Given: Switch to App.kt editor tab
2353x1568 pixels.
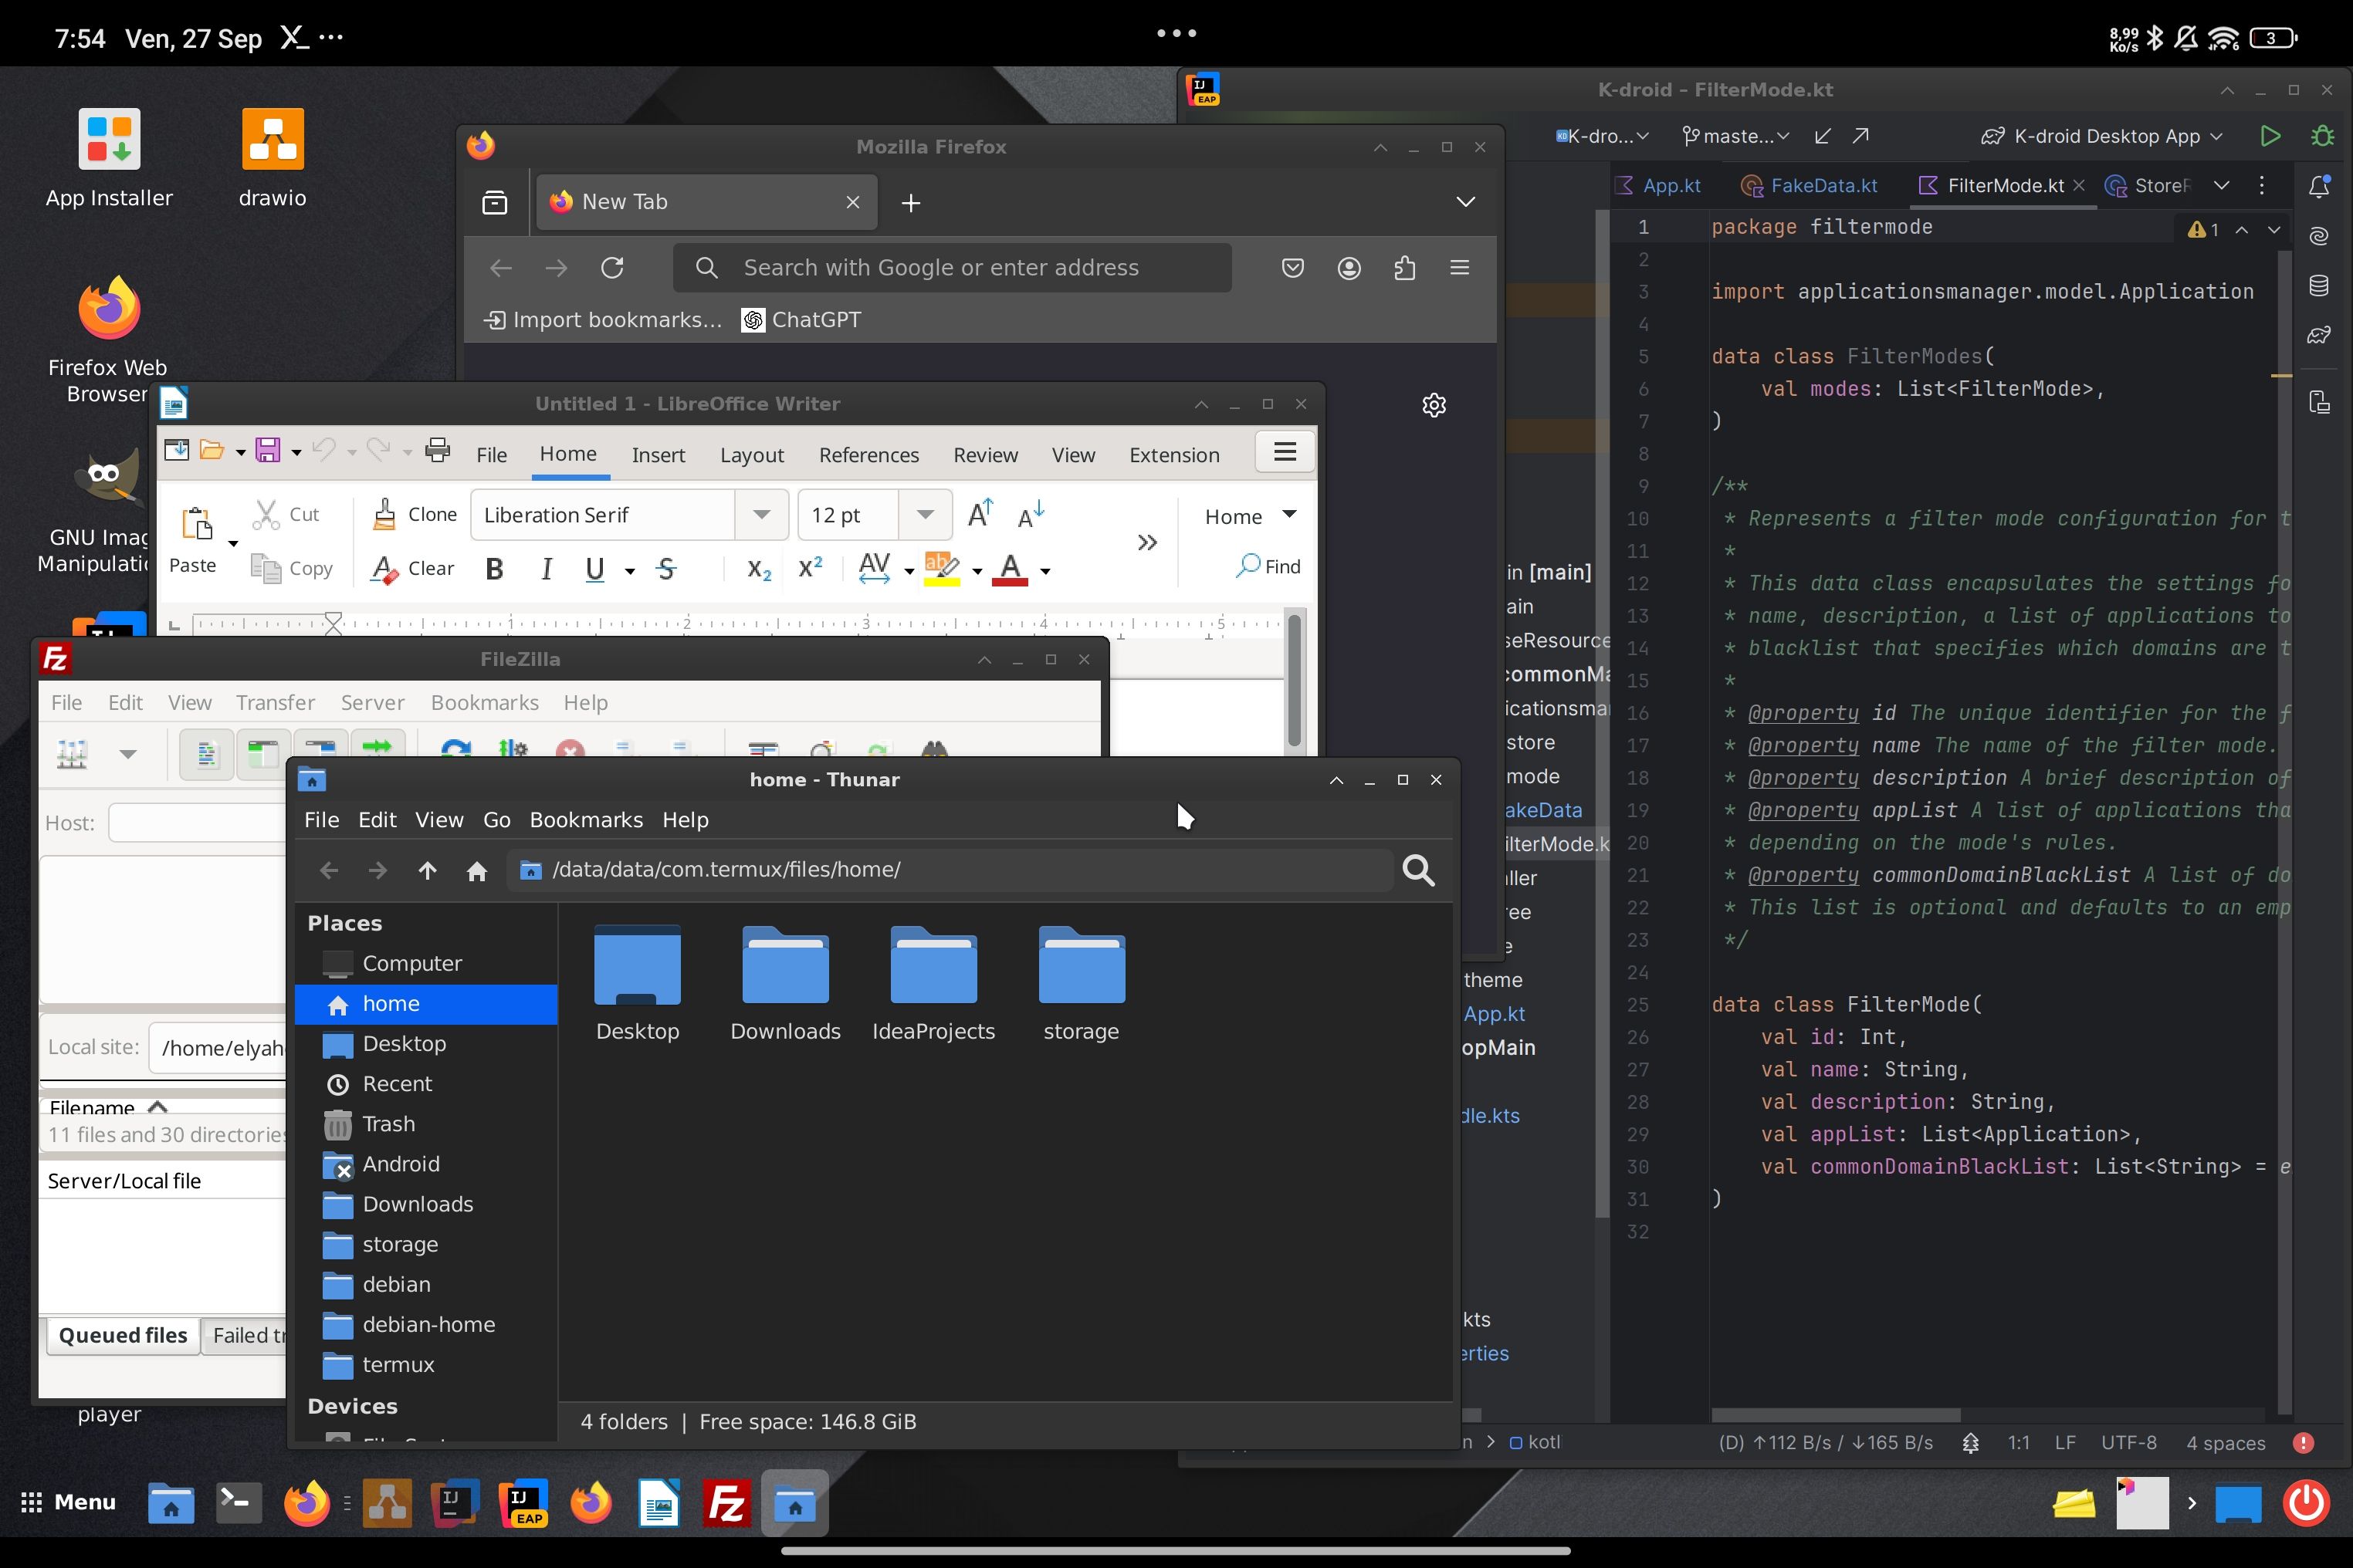Looking at the screenshot, I should coord(1657,186).
